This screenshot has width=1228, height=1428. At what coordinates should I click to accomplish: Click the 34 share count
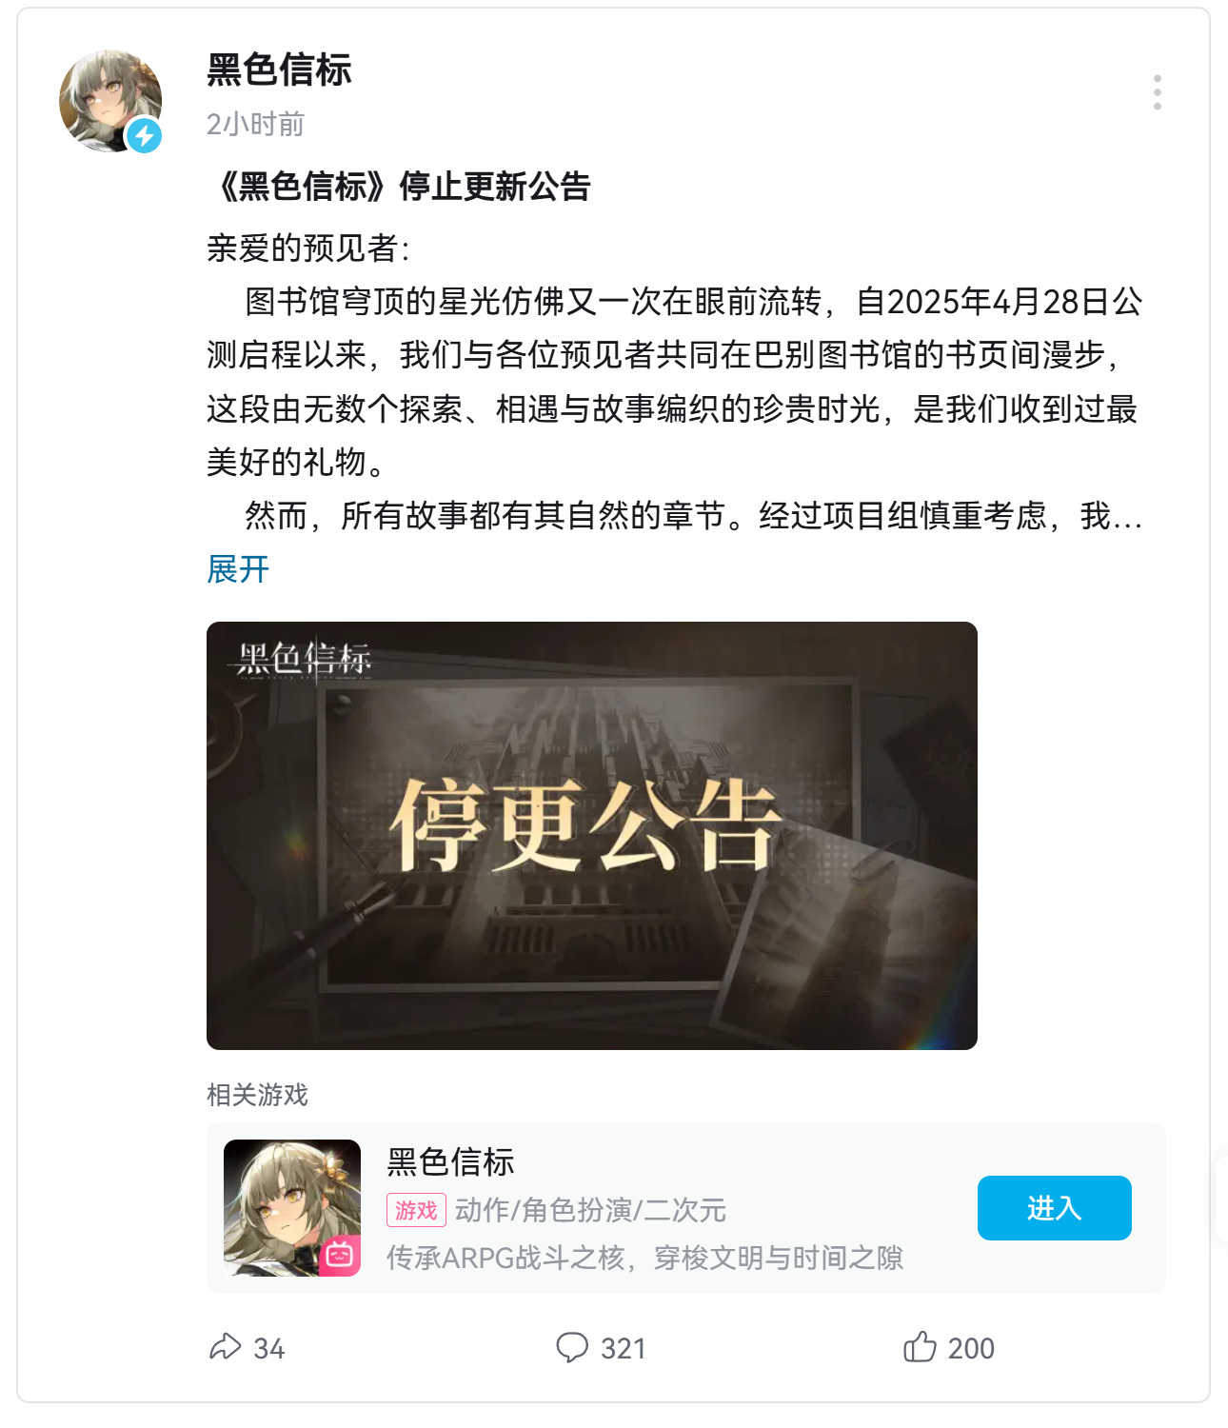click(x=269, y=1348)
